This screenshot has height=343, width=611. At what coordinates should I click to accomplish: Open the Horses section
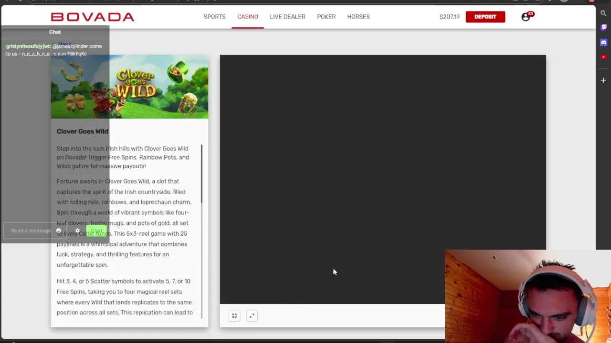click(x=358, y=17)
